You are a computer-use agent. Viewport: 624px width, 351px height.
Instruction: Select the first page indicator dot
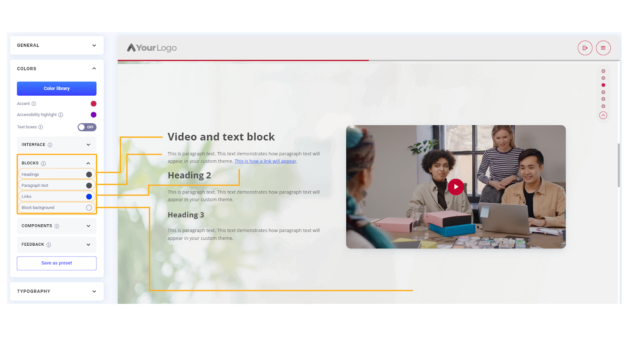tap(603, 71)
